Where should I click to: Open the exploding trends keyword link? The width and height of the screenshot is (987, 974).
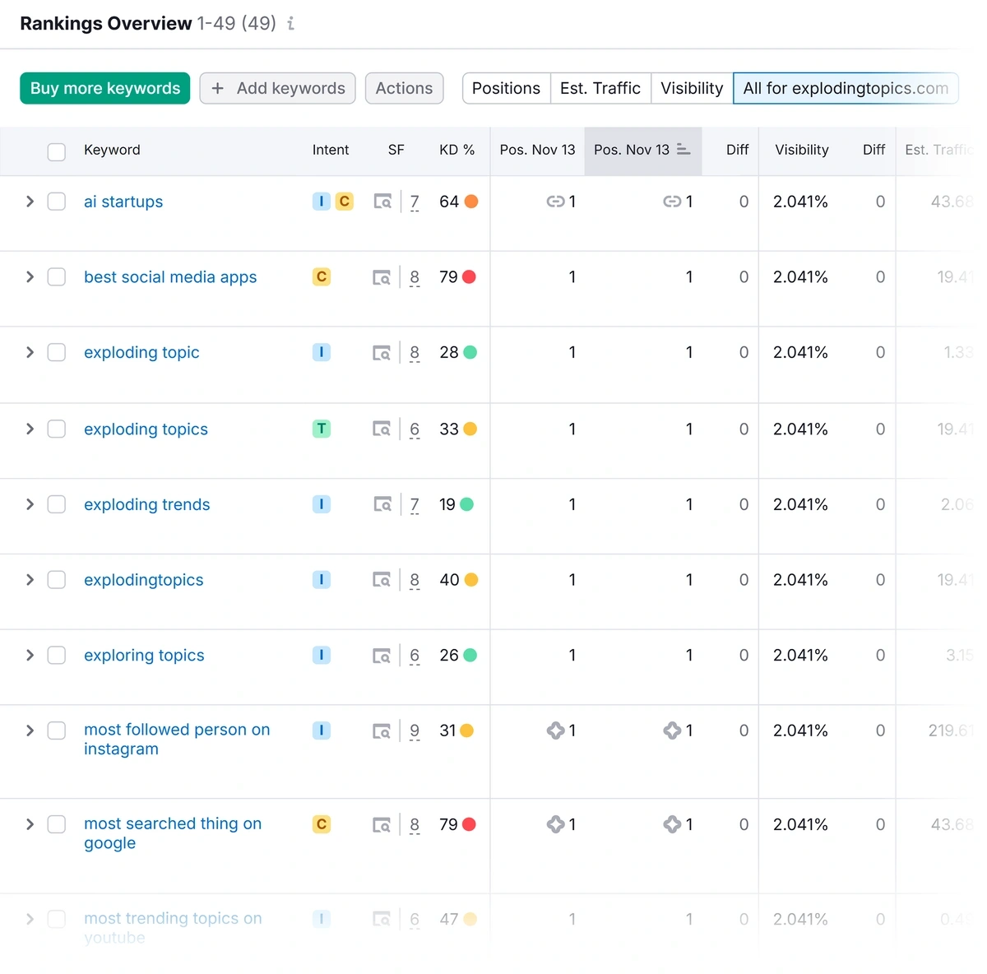click(147, 504)
